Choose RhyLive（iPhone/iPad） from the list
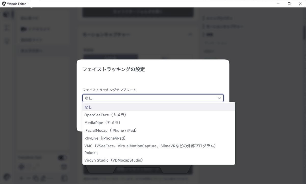This screenshot has height=184, width=306. point(159,138)
